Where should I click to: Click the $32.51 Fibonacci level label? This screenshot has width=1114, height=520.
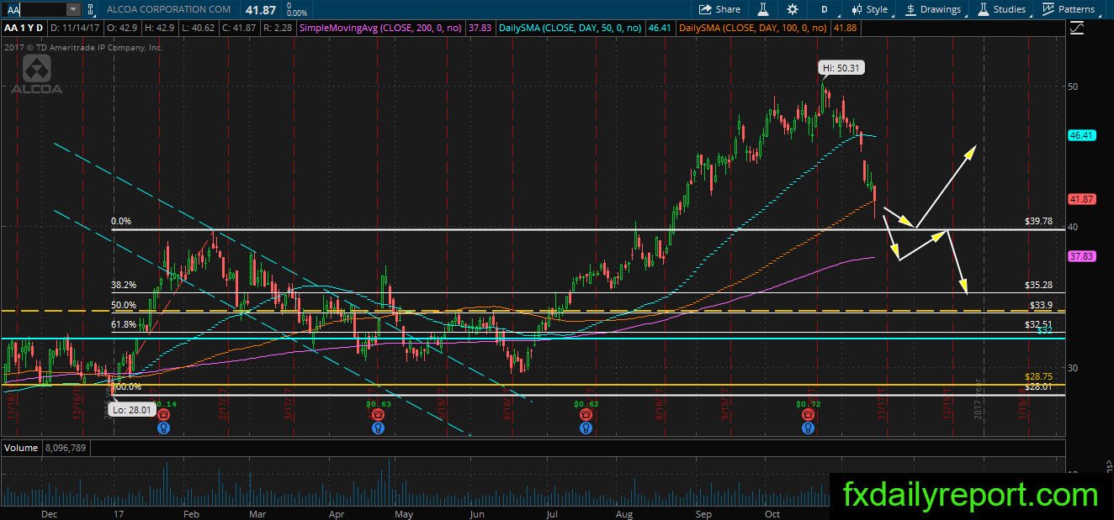(1038, 323)
